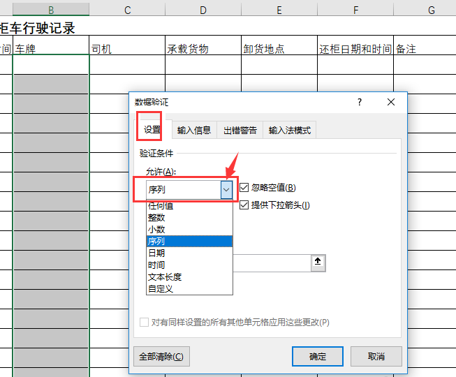Click the 司机 header cell
The width and height of the screenshot is (456, 377).
[127, 45]
